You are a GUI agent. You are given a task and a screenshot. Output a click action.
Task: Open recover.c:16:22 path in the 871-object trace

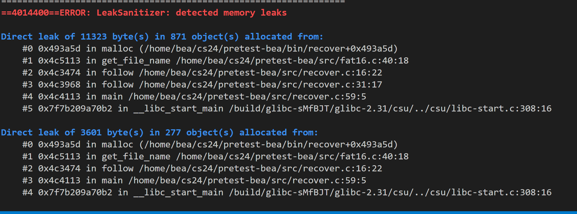coord(260,73)
